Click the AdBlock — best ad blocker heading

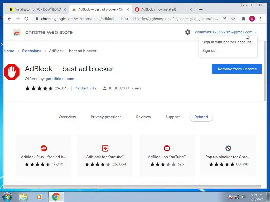pos(69,69)
